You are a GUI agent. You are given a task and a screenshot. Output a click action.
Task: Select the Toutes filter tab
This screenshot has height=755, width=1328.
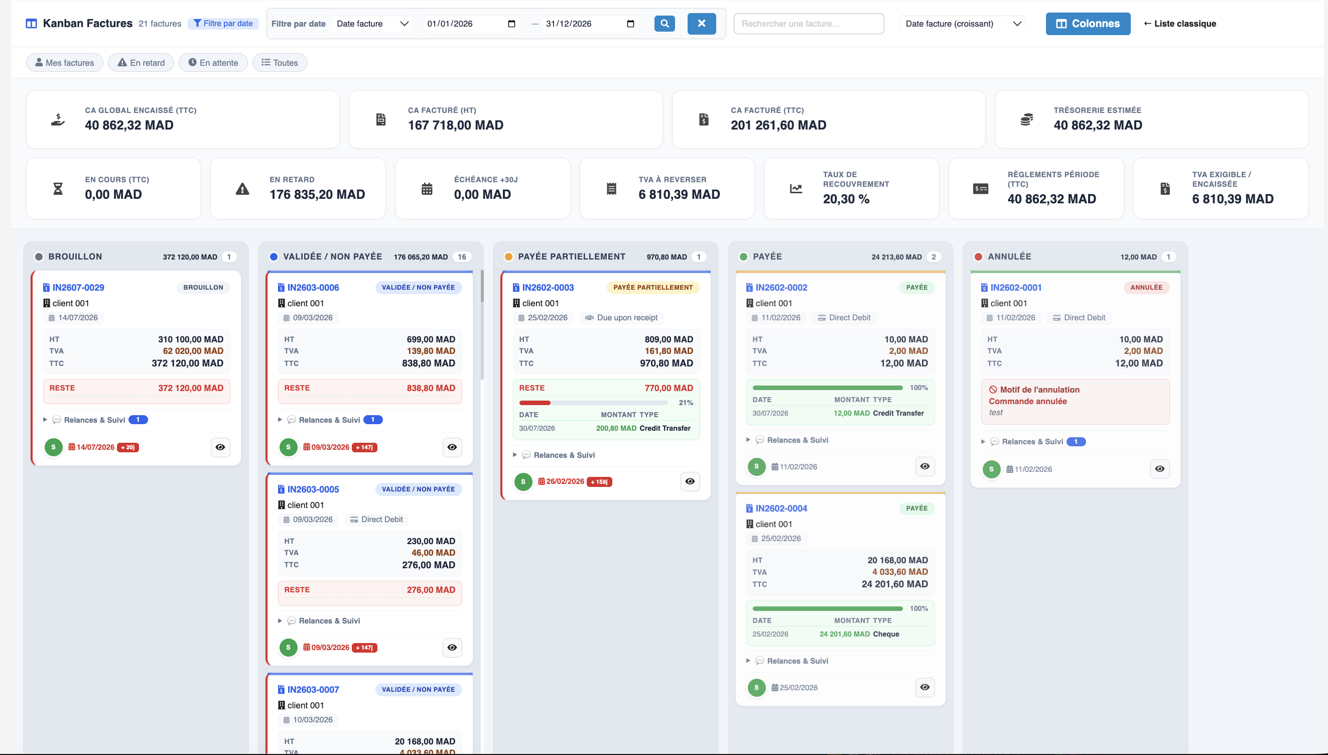pos(280,63)
